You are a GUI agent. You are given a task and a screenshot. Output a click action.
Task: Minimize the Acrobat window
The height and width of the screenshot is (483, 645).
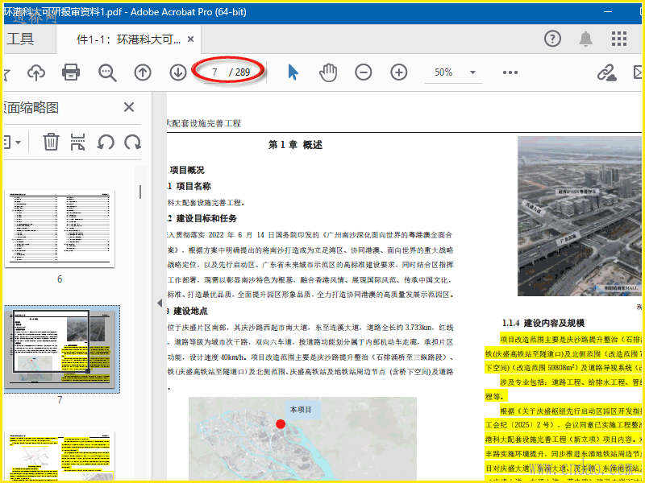pyautogui.click(x=608, y=12)
